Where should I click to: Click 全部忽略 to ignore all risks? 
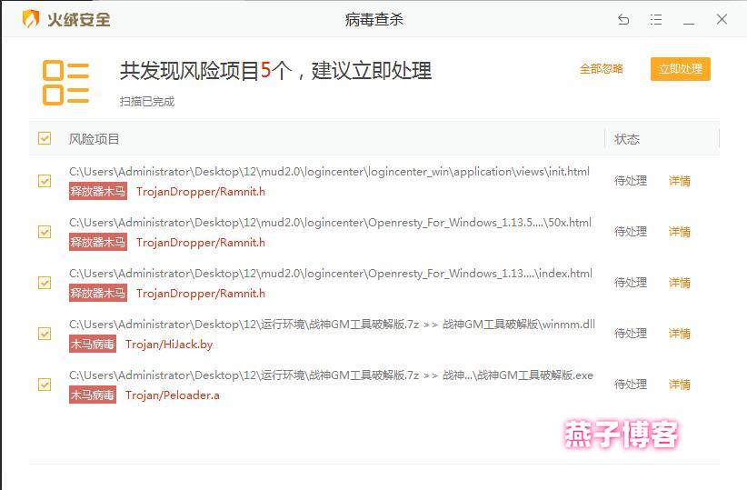(x=602, y=69)
